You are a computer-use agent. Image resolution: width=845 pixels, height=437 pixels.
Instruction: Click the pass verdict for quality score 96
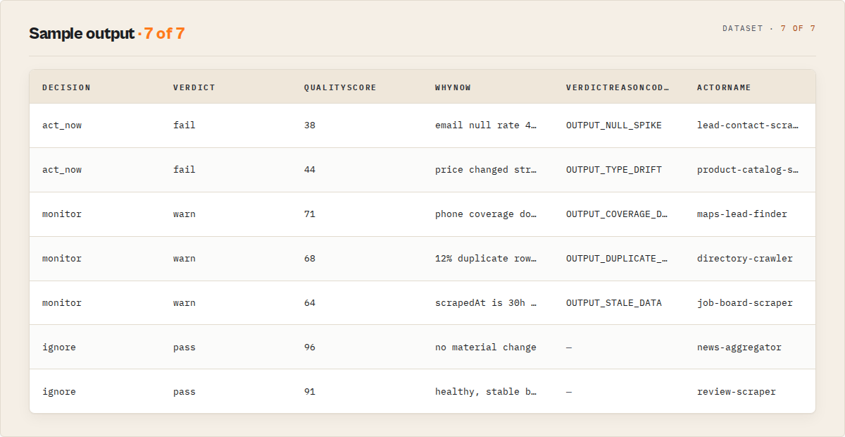tap(184, 347)
